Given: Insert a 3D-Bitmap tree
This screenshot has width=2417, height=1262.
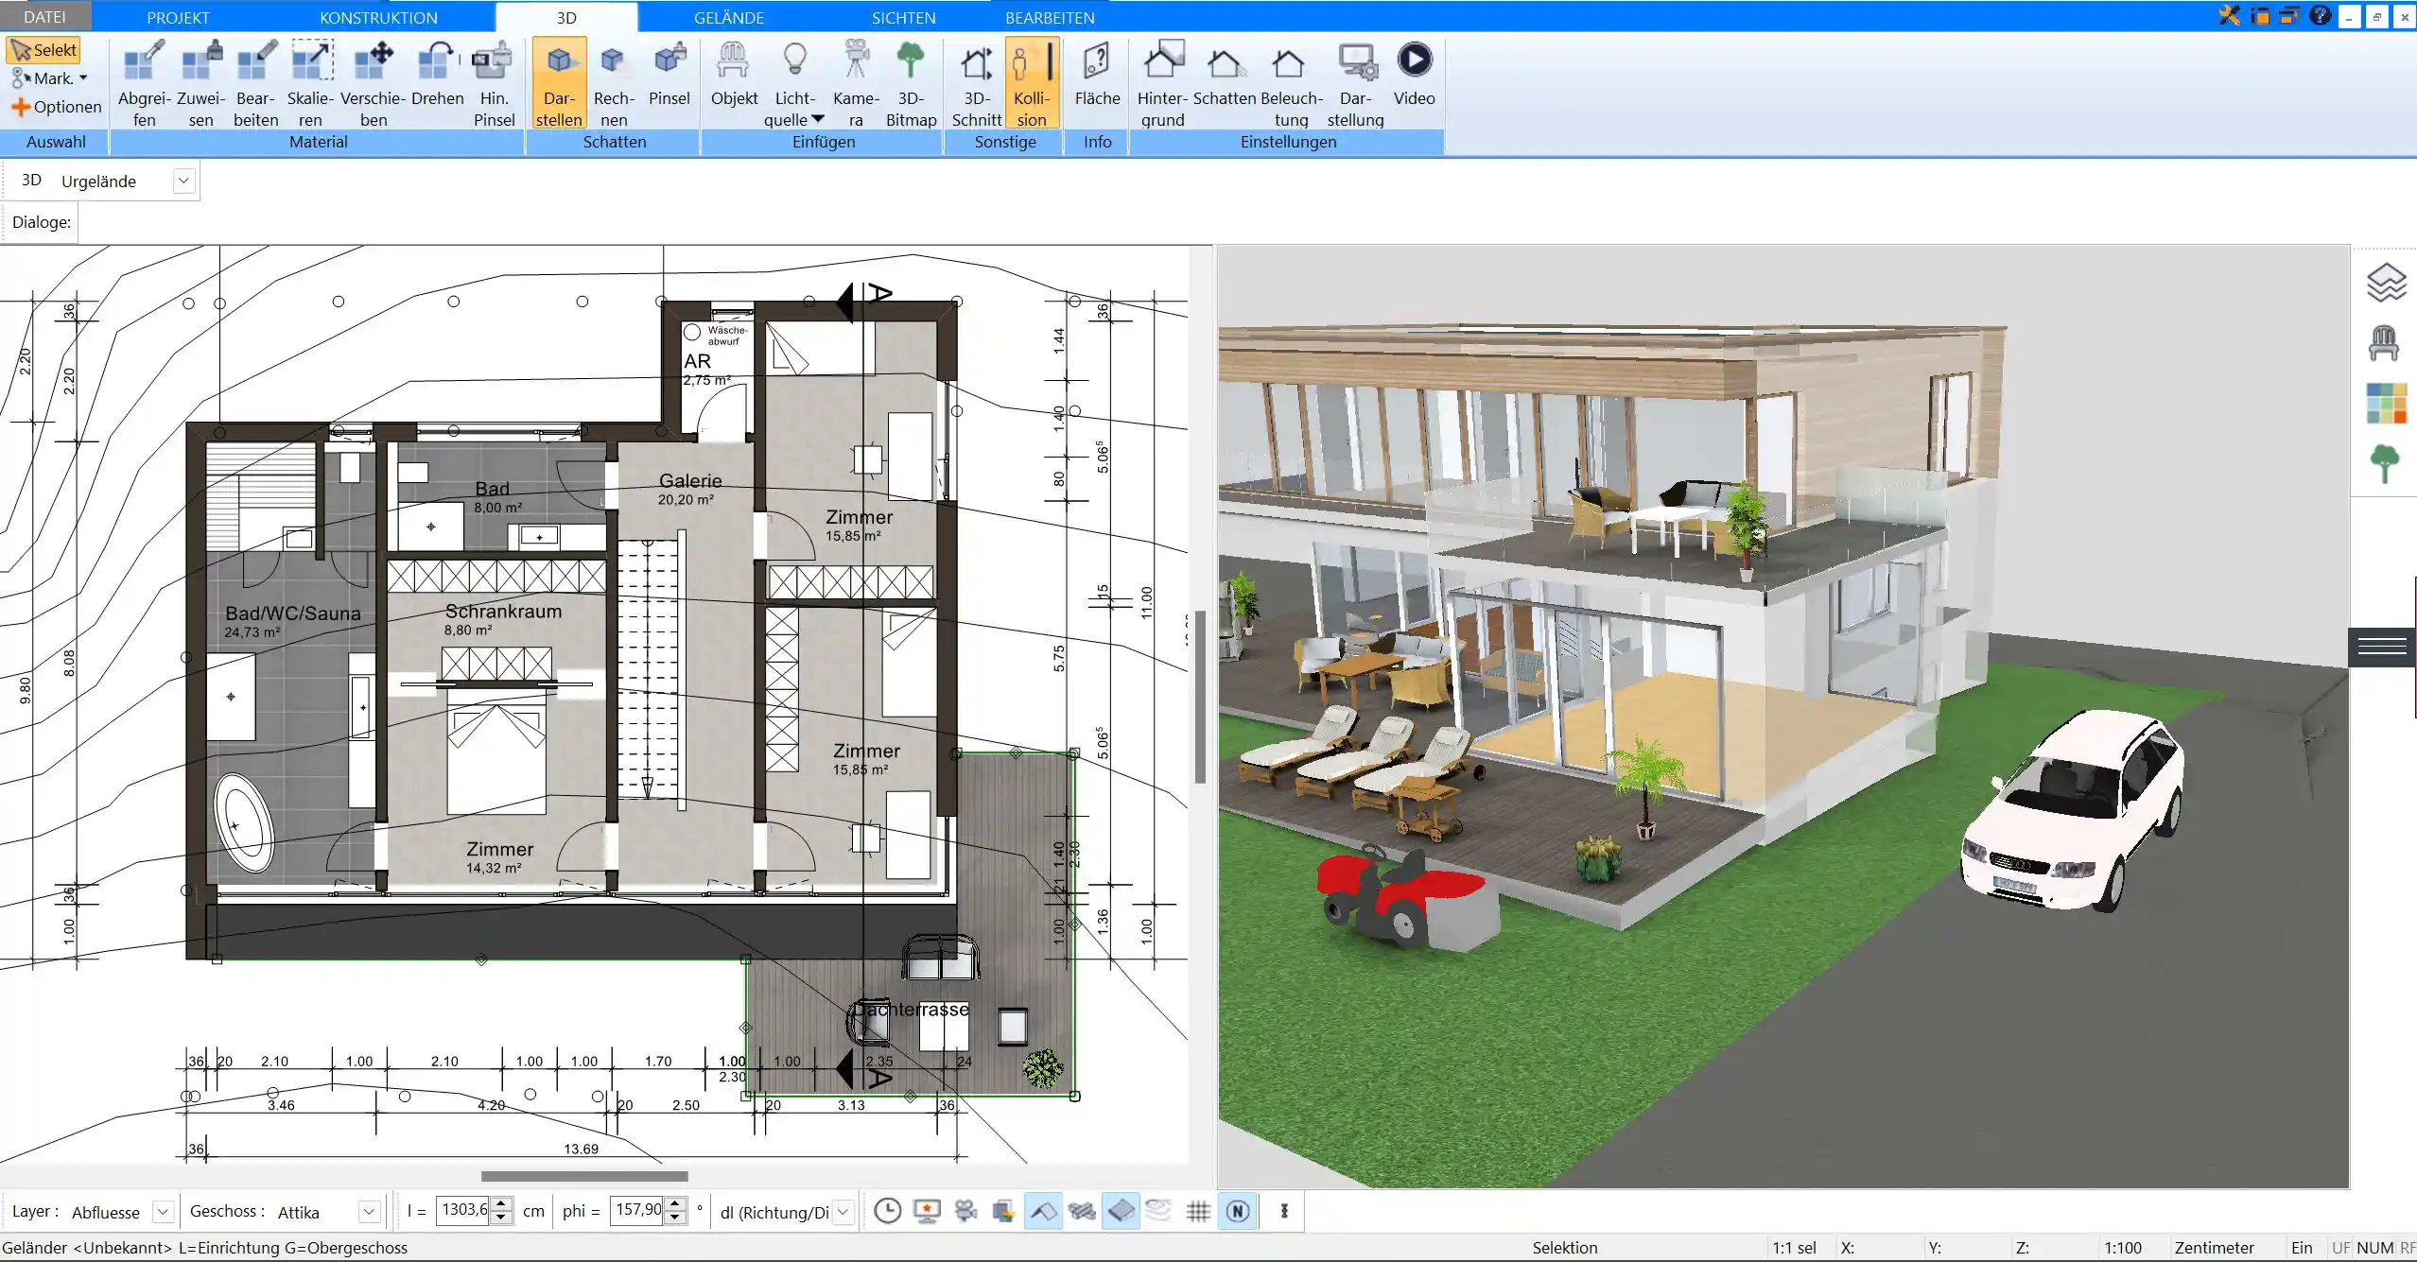Looking at the screenshot, I should (x=911, y=83).
